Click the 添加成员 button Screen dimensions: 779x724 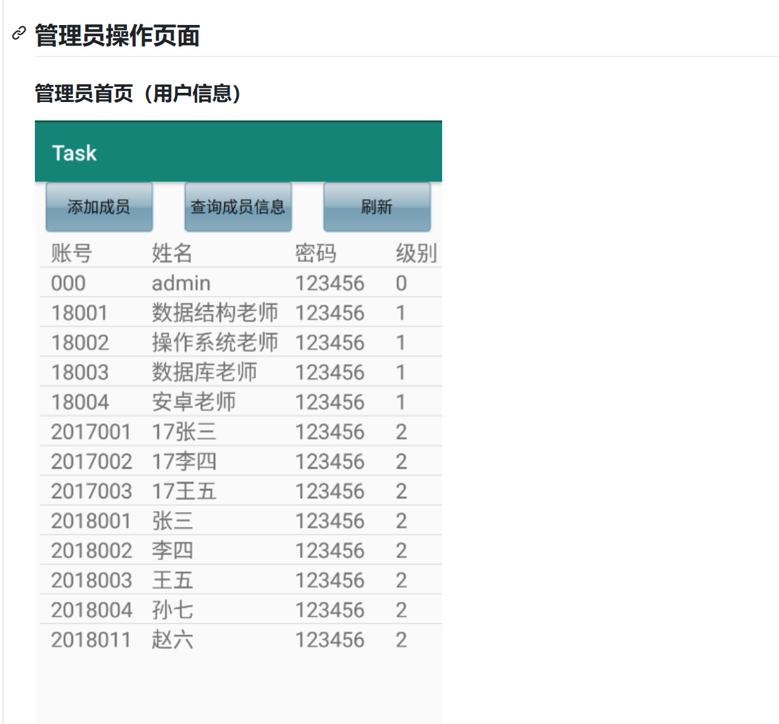coord(99,206)
